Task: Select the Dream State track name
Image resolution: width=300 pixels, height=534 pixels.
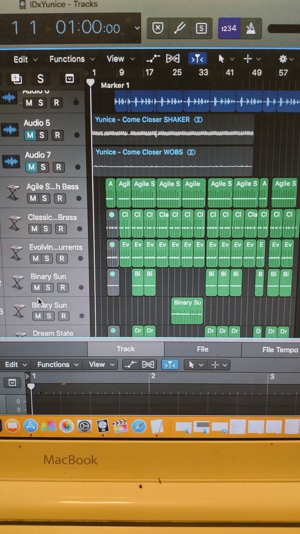Action: click(x=53, y=333)
